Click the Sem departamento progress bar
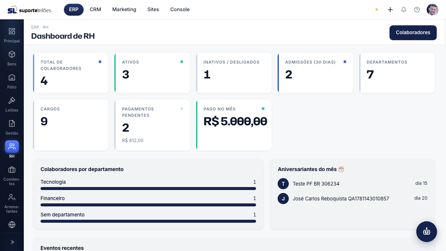This screenshot has height=251, width=446. (x=148, y=221)
